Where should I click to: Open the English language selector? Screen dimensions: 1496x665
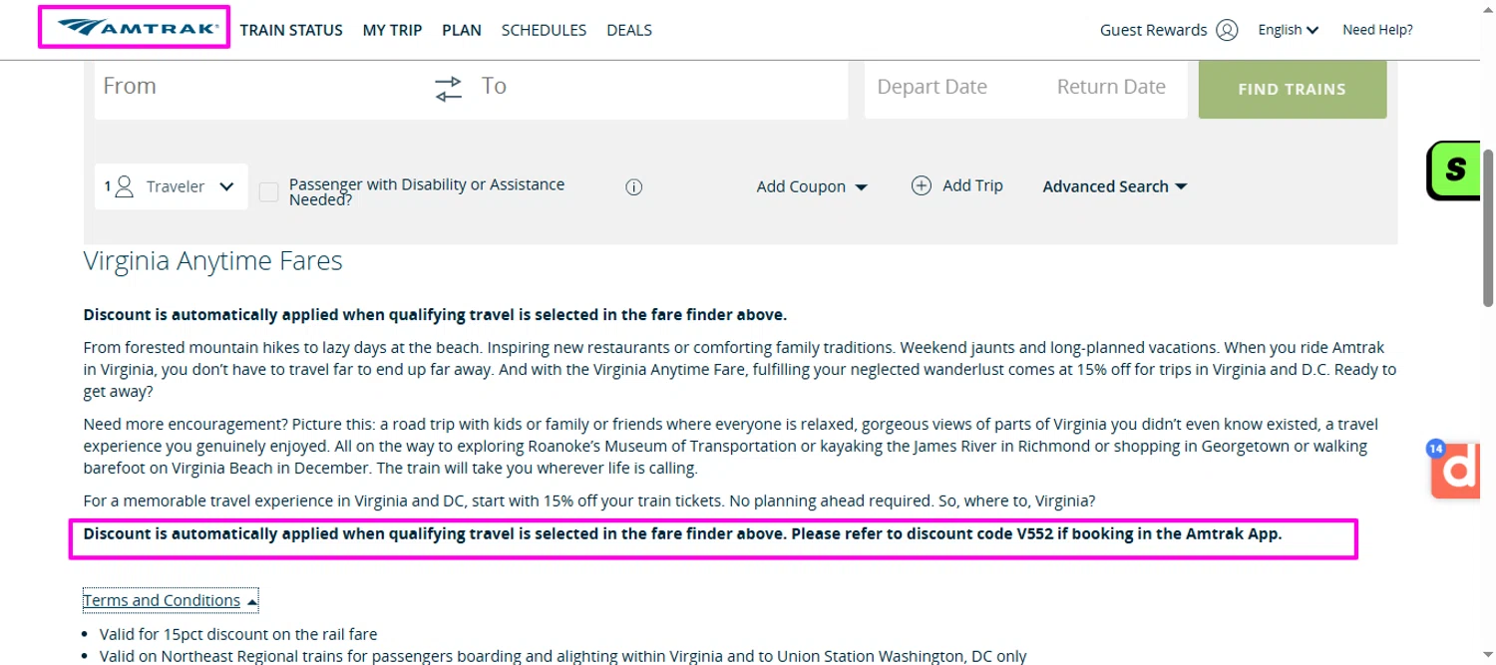tap(1289, 30)
